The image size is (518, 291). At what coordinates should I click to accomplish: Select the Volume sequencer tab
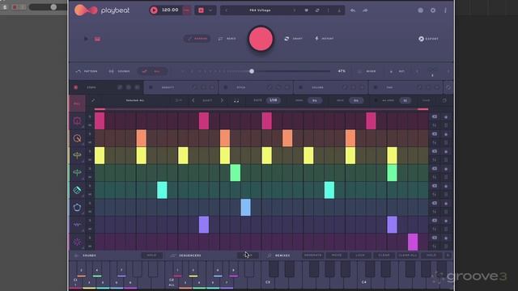click(331, 87)
